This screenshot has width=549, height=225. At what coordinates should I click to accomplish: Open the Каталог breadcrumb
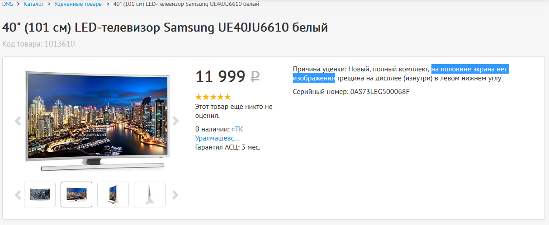[x=34, y=4]
